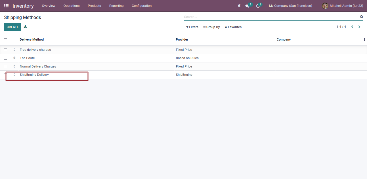Open the Products menu
This screenshot has width=367, height=179.
tap(94, 6)
